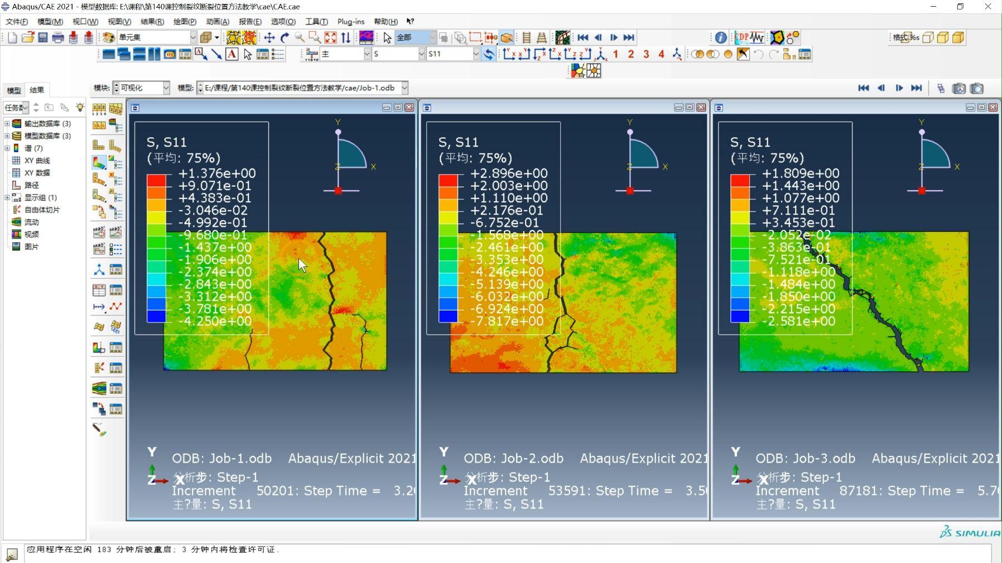
Task: Click the red swatch in Job-1 legend
Action: pos(156,180)
